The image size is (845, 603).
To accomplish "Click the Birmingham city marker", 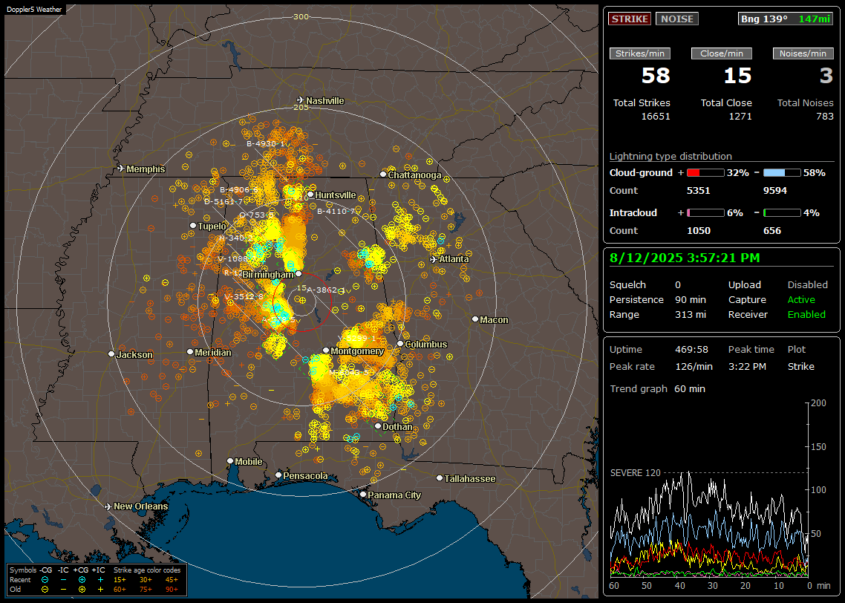I will coord(298,274).
